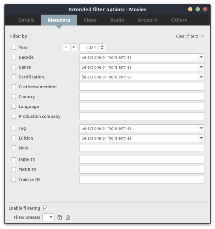Go to the Details tab
The image size is (215, 229).
(x=26, y=20)
